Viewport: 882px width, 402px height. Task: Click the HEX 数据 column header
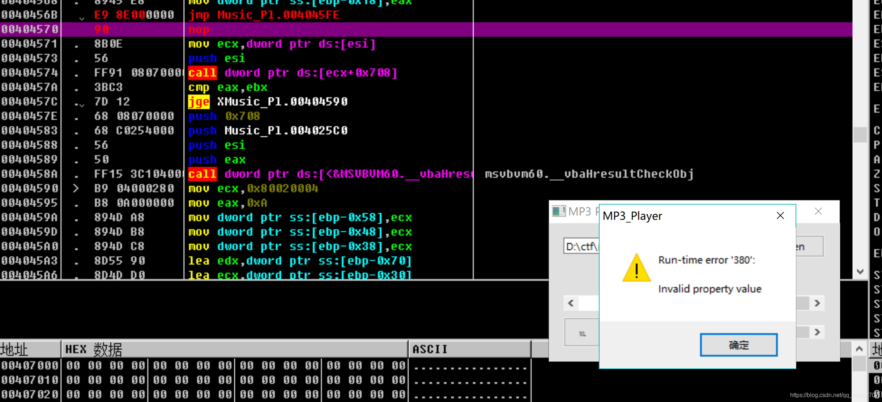click(x=235, y=349)
